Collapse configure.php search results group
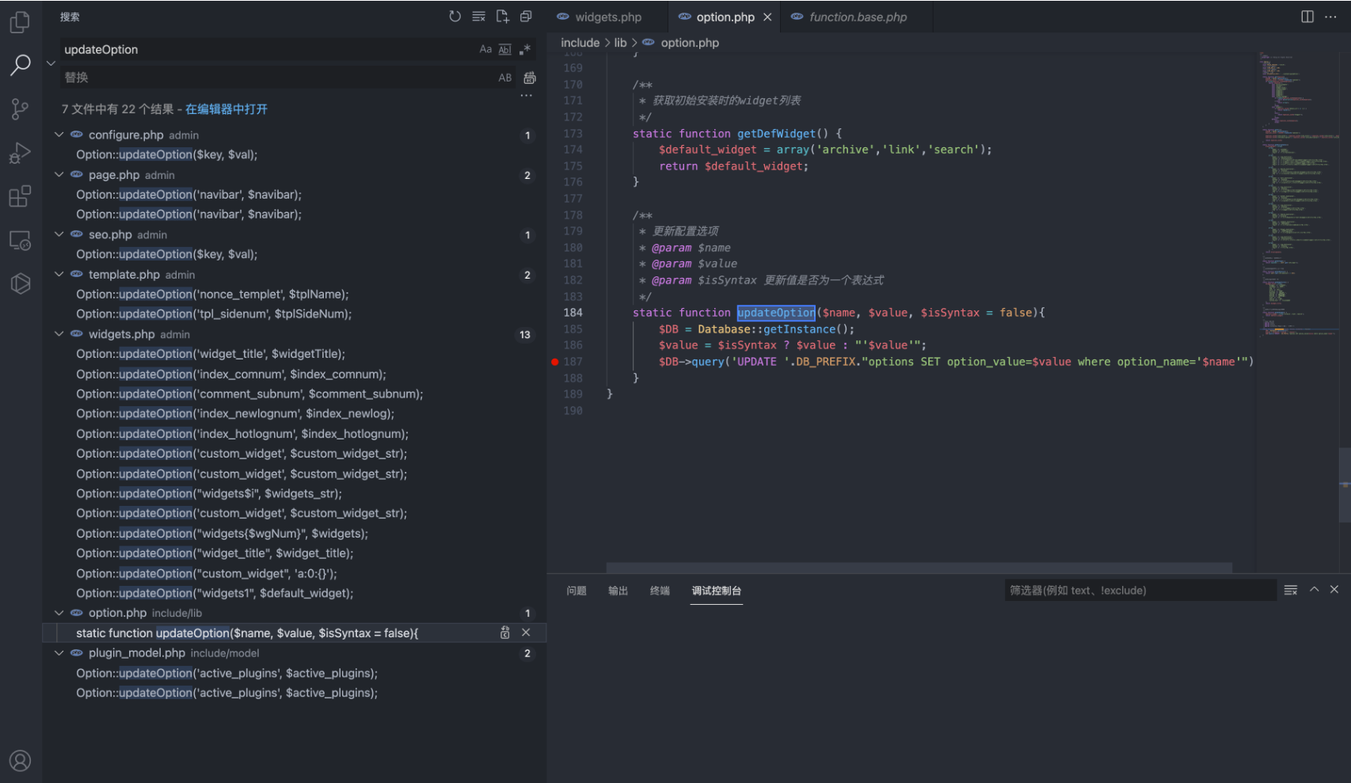 59,135
